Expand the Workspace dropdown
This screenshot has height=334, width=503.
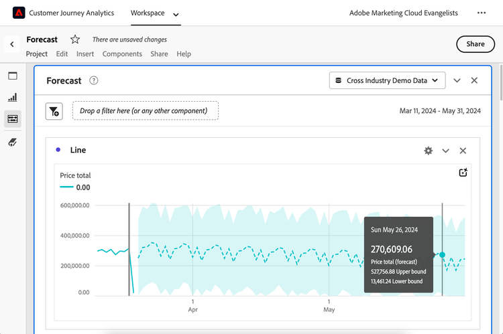coord(176,14)
